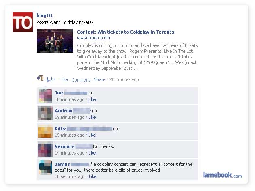This screenshot has width=255, height=191.
Task: Click Comment under the blogTO post
Action: coord(81,80)
